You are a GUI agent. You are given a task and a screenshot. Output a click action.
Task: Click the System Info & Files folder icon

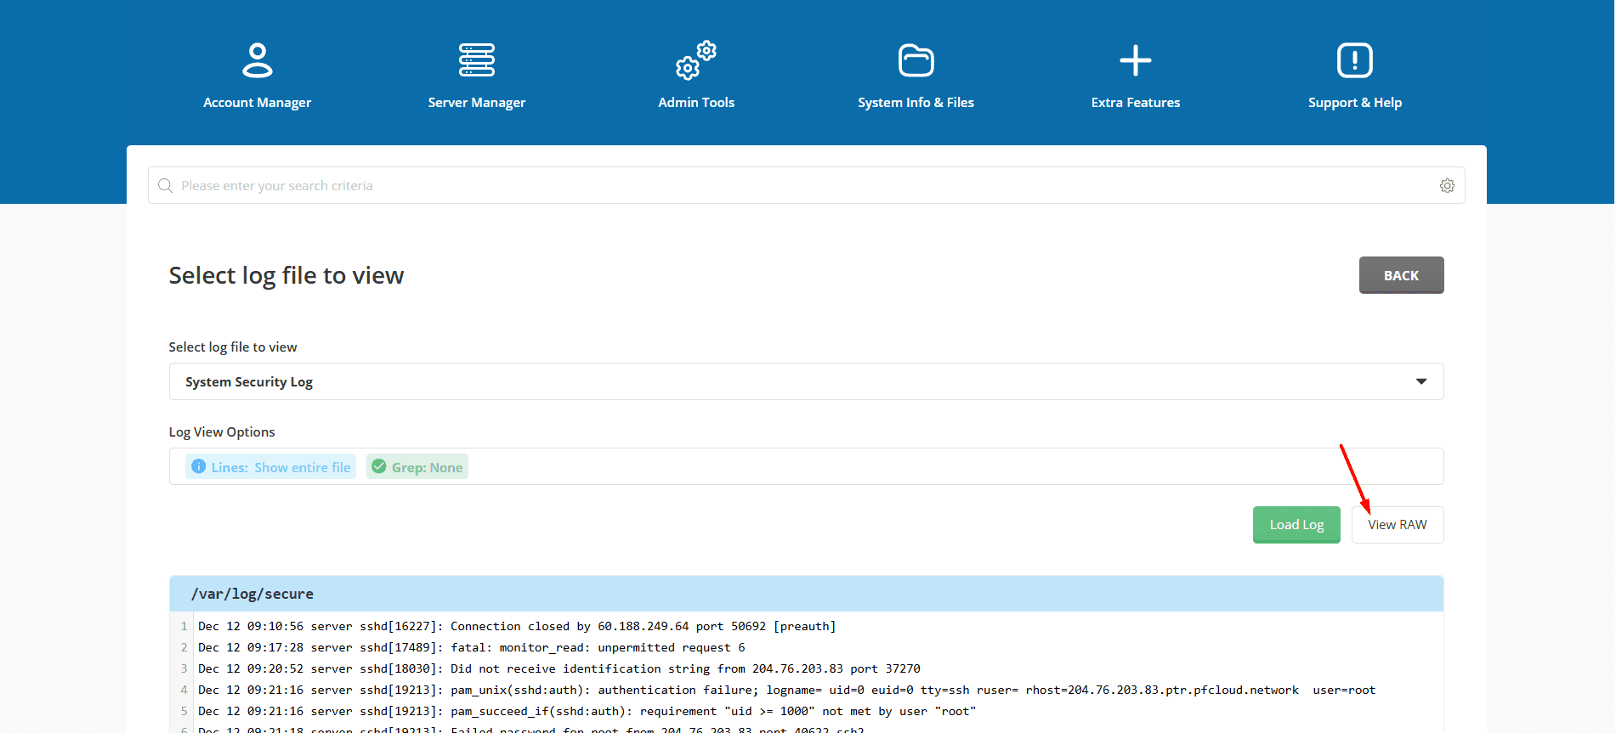coord(916,60)
